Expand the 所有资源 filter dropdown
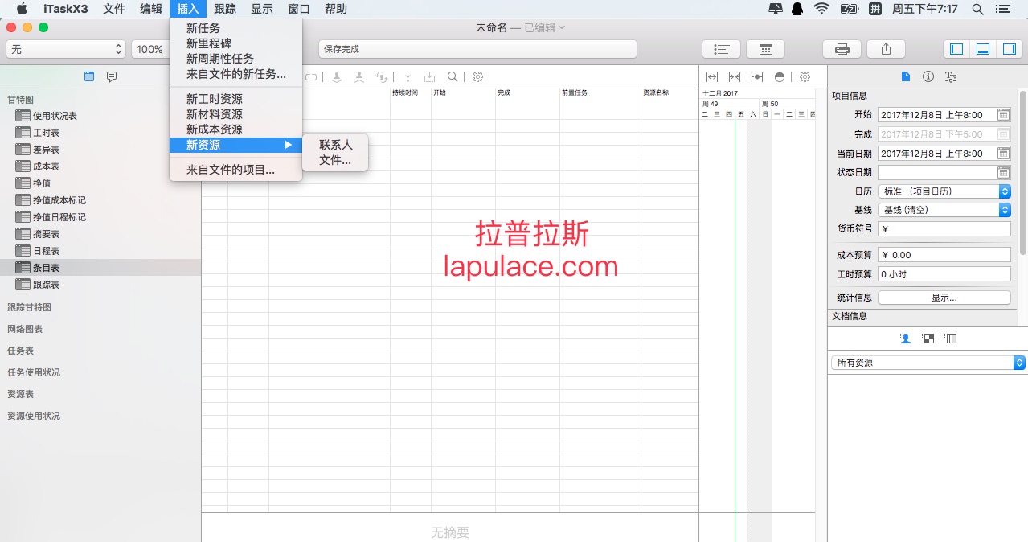Viewport: 1028px width, 542px height. 928,363
